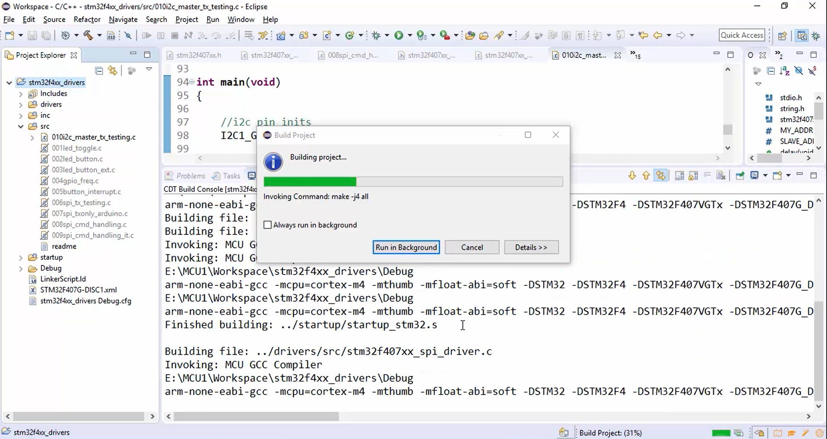Toggle Hide Static Members icon in Outline

point(812,71)
